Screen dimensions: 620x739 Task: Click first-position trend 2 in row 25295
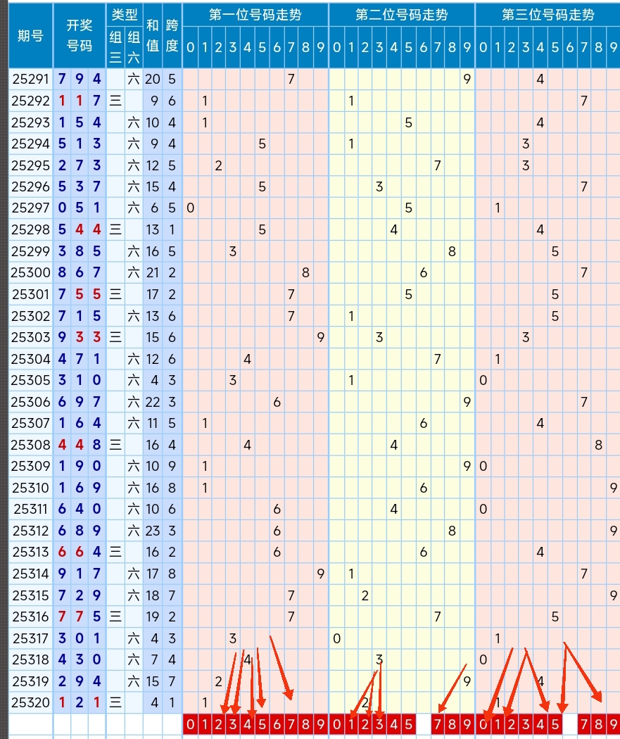click(219, 165)
